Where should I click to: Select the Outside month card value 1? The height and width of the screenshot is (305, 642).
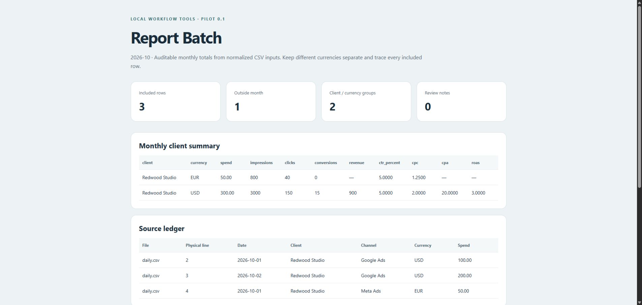[x=237, y=107]
